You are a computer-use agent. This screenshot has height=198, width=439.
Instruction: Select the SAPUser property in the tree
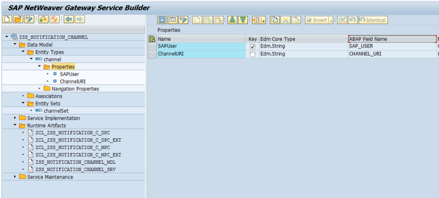tap(69, 74)
